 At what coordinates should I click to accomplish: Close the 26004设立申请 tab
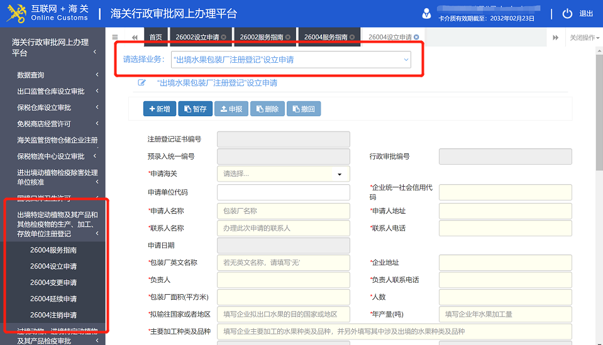(416, 37)
